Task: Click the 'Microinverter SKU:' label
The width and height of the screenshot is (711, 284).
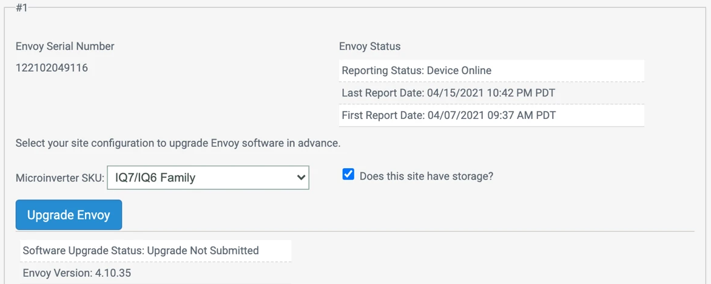Action: [x=60, y=178]
